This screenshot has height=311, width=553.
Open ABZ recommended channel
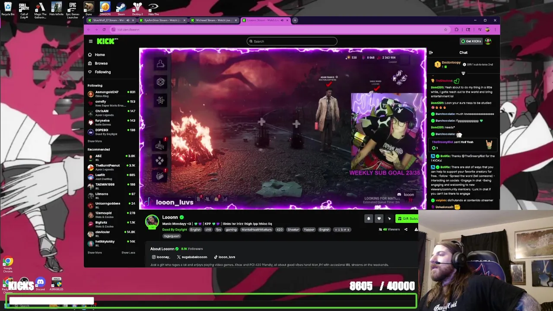pyautogui.click(x=111, y=158)
